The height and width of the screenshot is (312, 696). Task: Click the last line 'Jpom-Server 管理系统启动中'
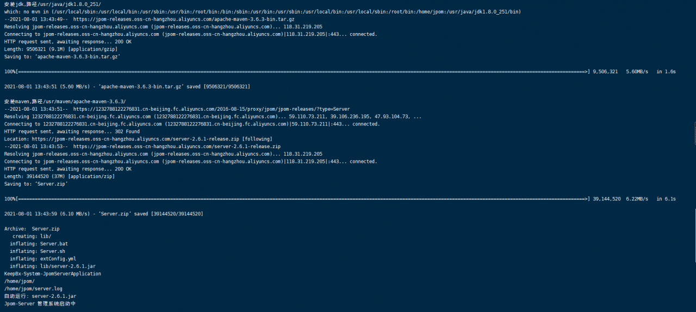click(x=40, y=304)
